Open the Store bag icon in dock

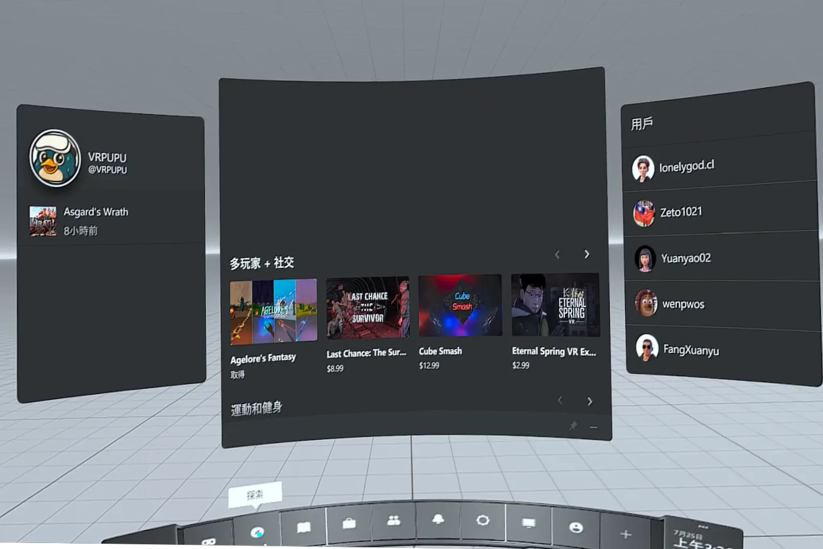(x=349, y=523)
